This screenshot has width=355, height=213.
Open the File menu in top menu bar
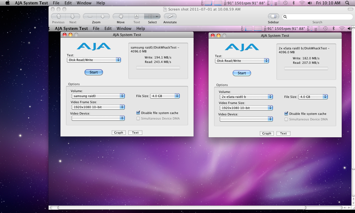pyautogui.click(x=56, y=3)
